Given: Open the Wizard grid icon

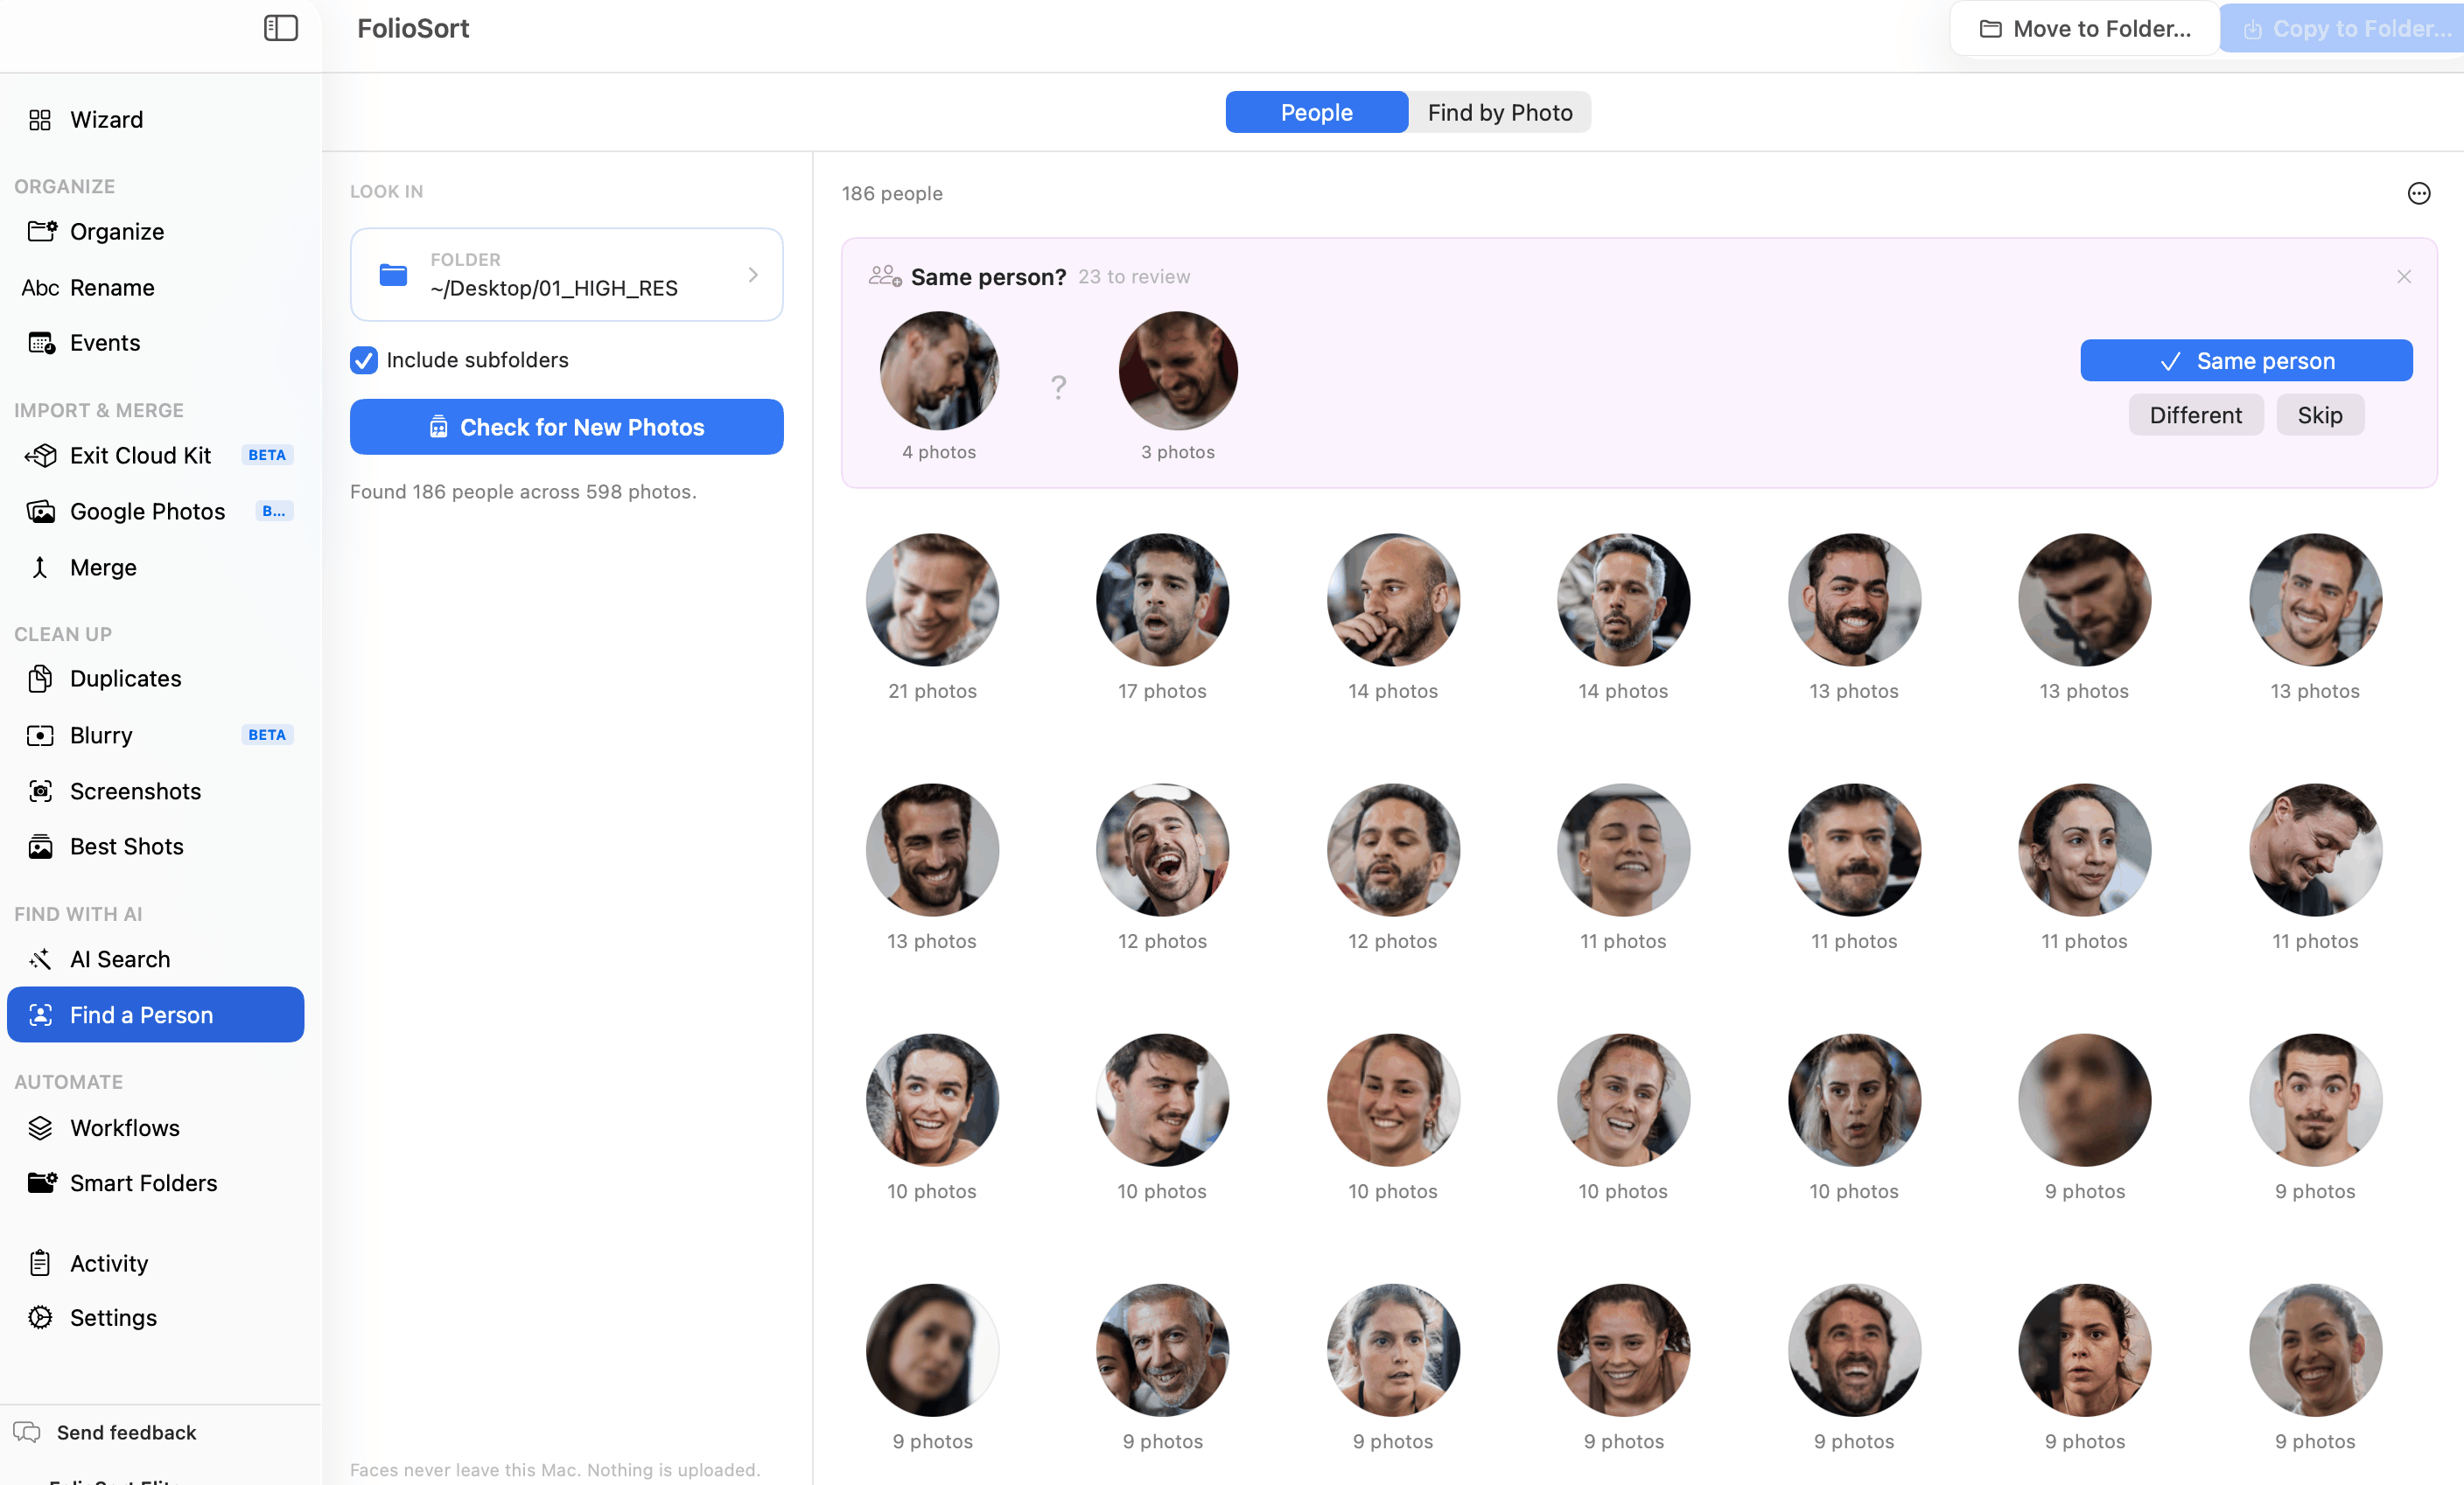Looking at the screenshot, I should [40, 120].
